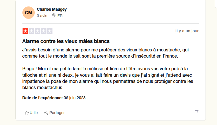Click the thumbs-up icon next to Utile
Viewport: 217px width, 125px height.
click(x=26, y=113)
